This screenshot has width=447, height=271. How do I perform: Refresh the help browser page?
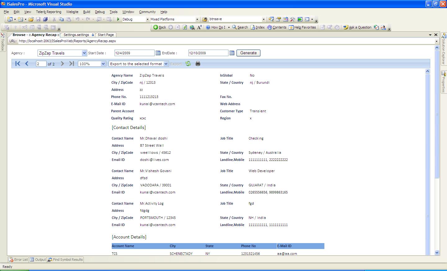point(185,27)
